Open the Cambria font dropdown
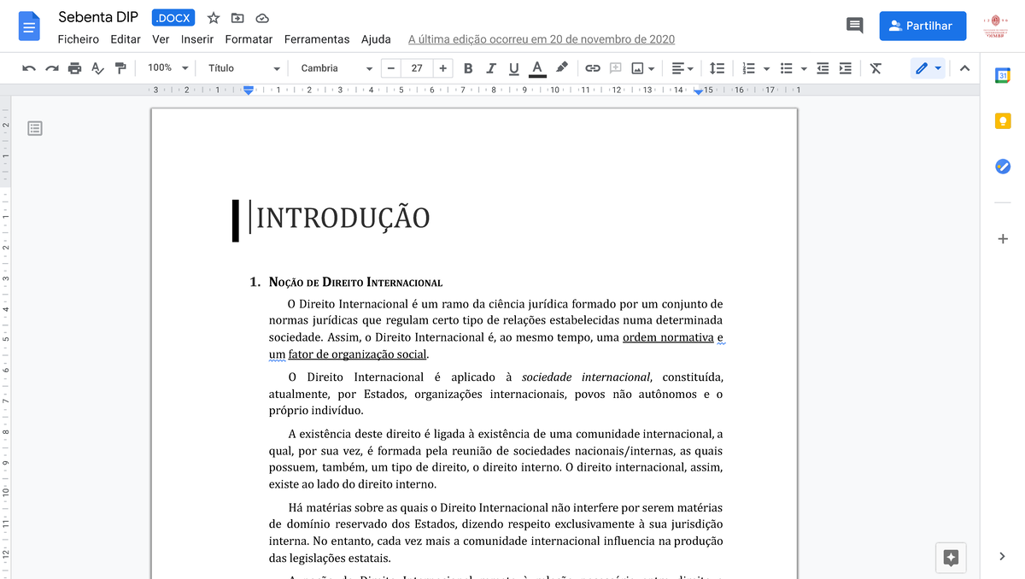Image resolution: width=1025 pixels, height=579 pixels. 336,67
